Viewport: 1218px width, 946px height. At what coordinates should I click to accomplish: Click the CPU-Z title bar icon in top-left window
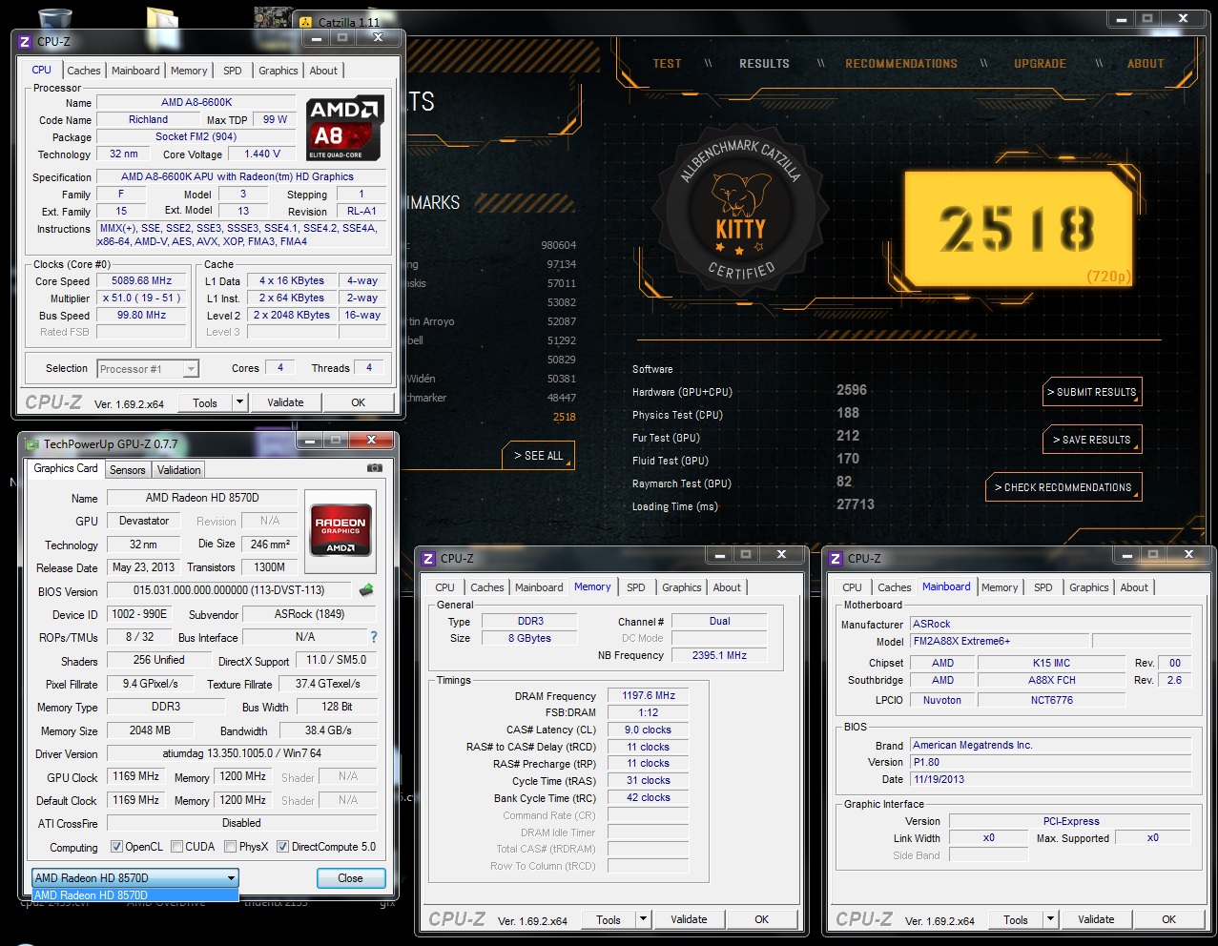tap(26, 41)
